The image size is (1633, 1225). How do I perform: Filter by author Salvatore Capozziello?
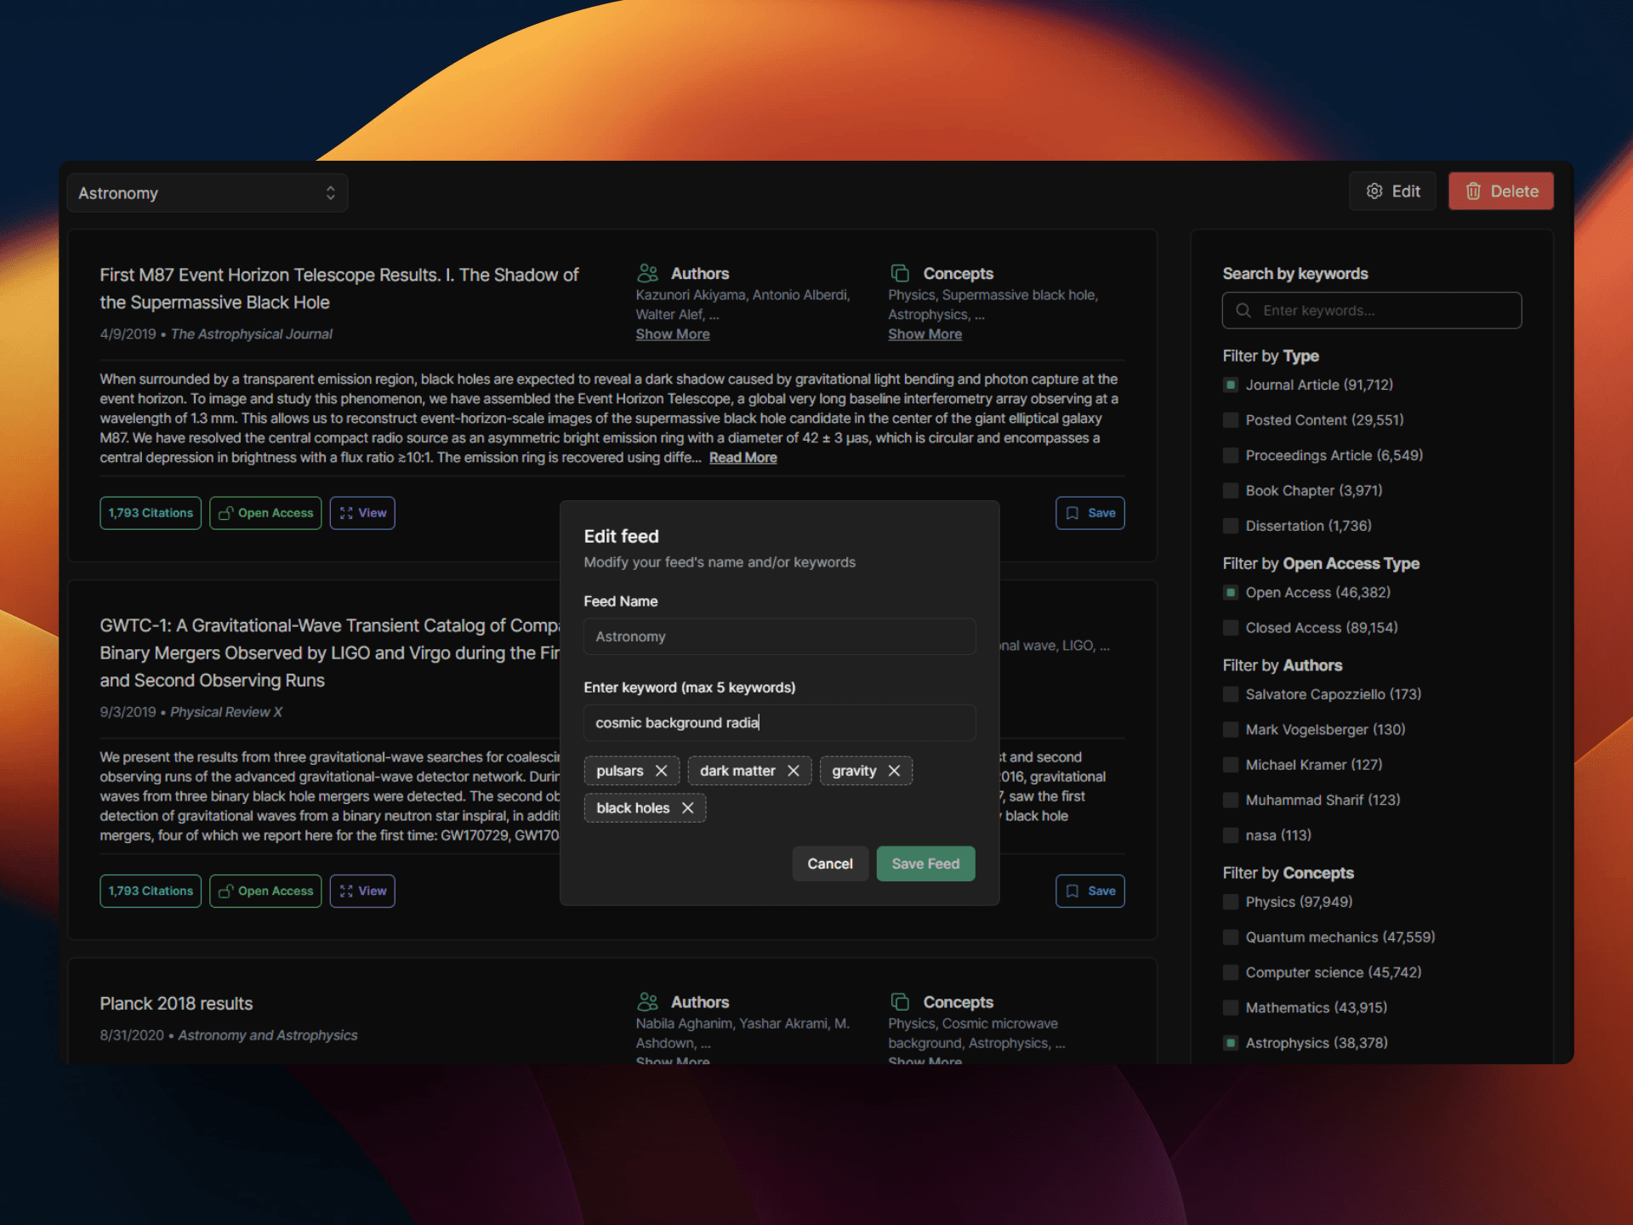coord(1231,694)
